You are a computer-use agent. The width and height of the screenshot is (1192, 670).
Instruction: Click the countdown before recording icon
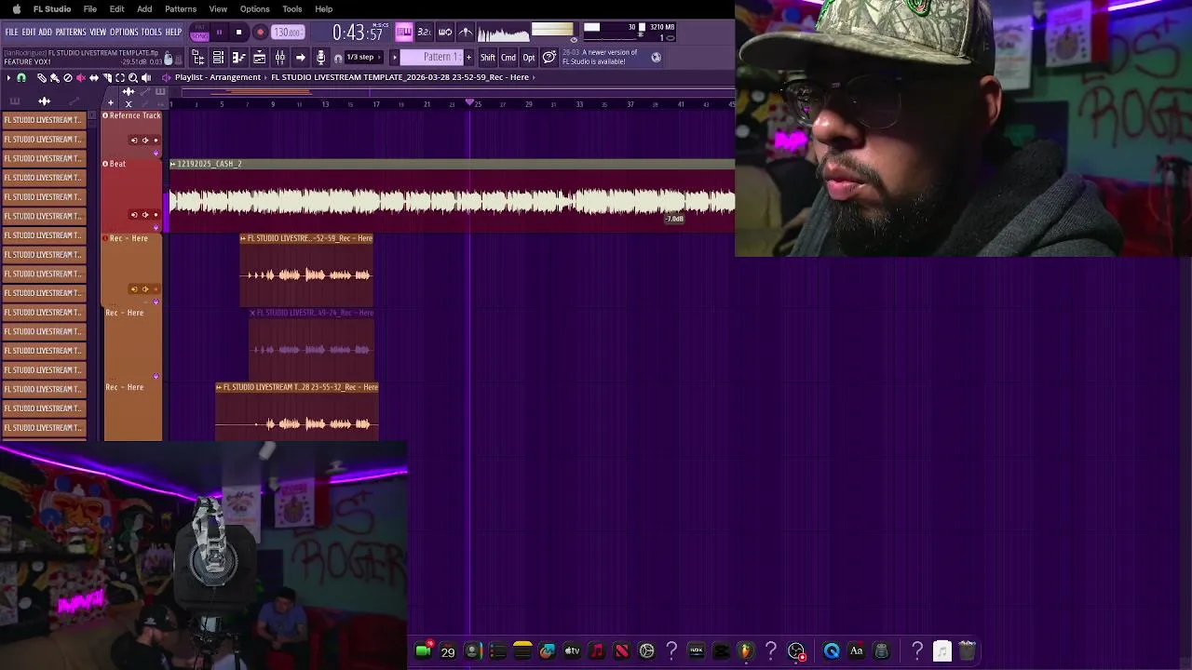click(425, 32)
